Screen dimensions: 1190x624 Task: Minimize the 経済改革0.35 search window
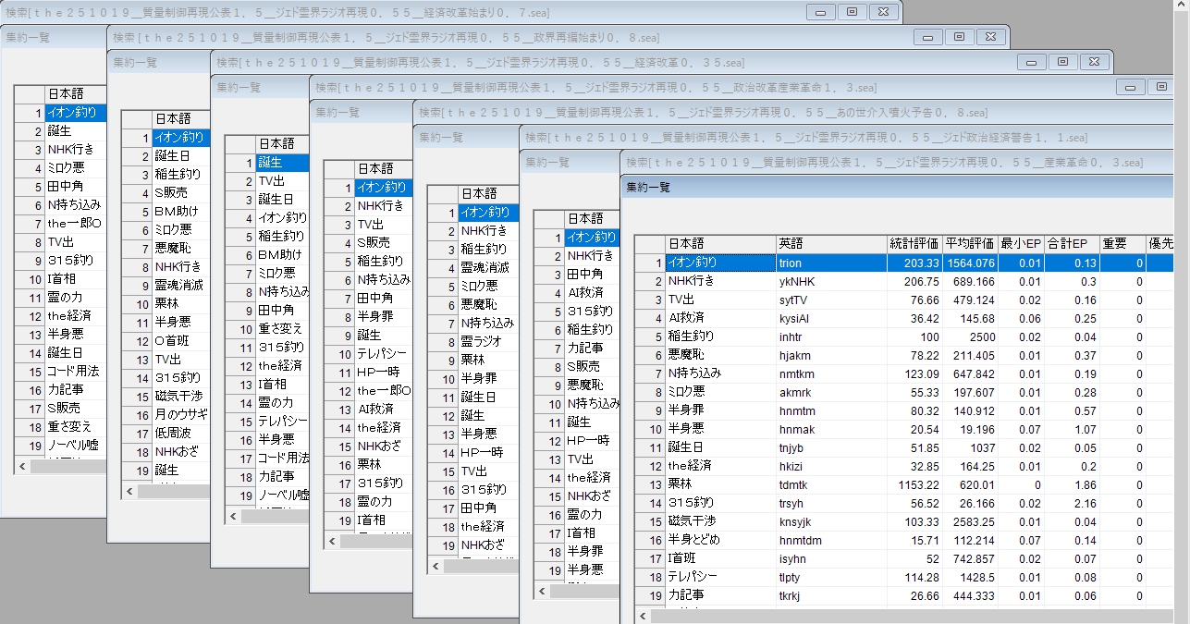click(x=1032, y=62)
